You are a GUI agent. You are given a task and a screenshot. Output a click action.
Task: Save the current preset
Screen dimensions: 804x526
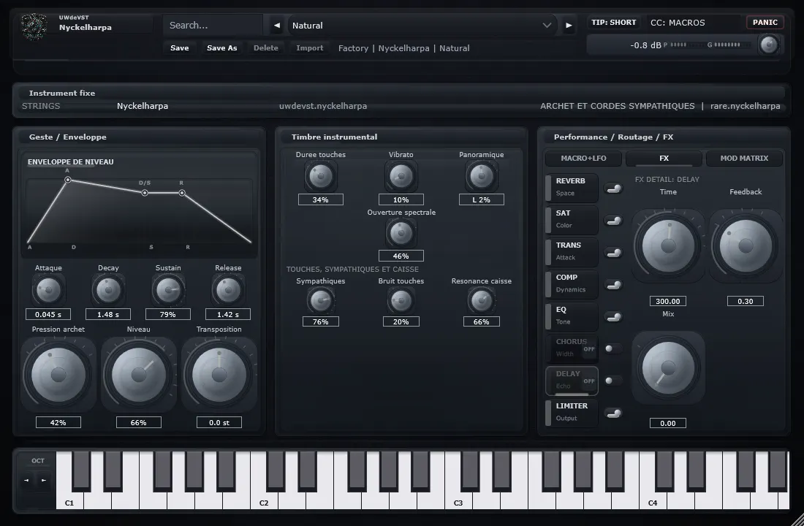click(x=180, y=47)
